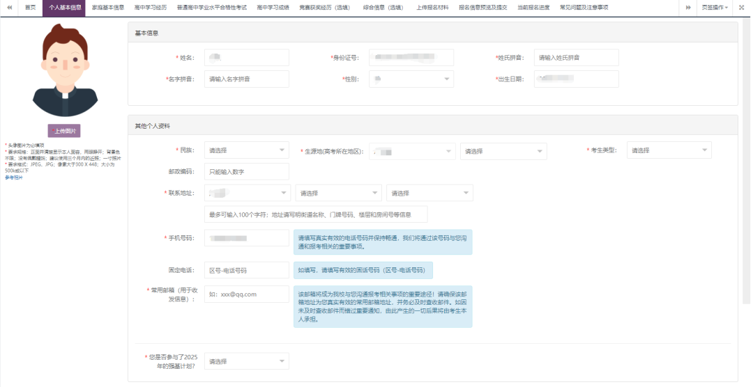Focus the 固定电话 input field
Screen dimensions: 753x387
[x=246, y=270]
